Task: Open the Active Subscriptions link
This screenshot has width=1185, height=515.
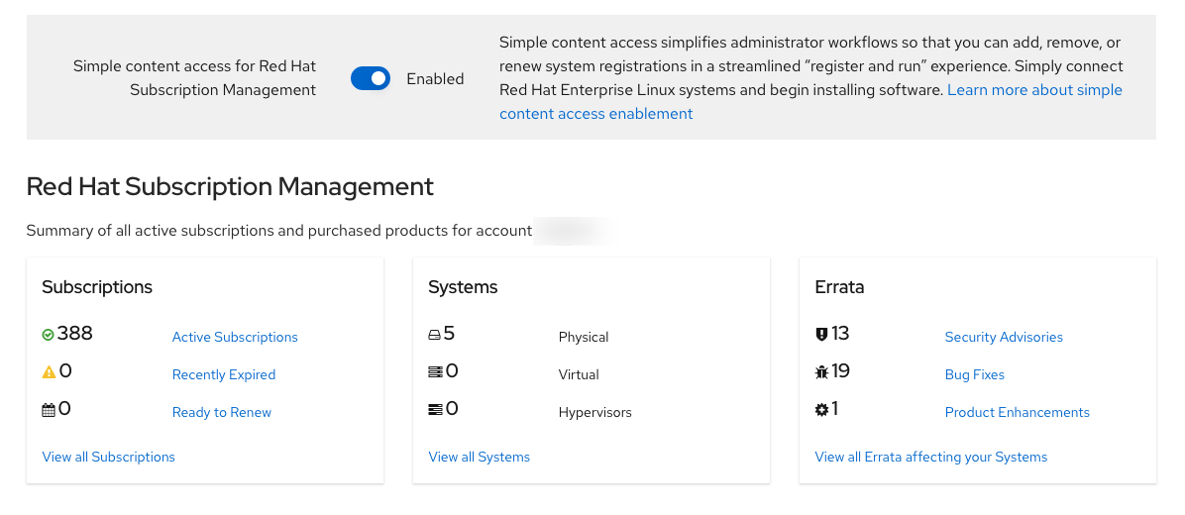Action: [x=235, y=337]
